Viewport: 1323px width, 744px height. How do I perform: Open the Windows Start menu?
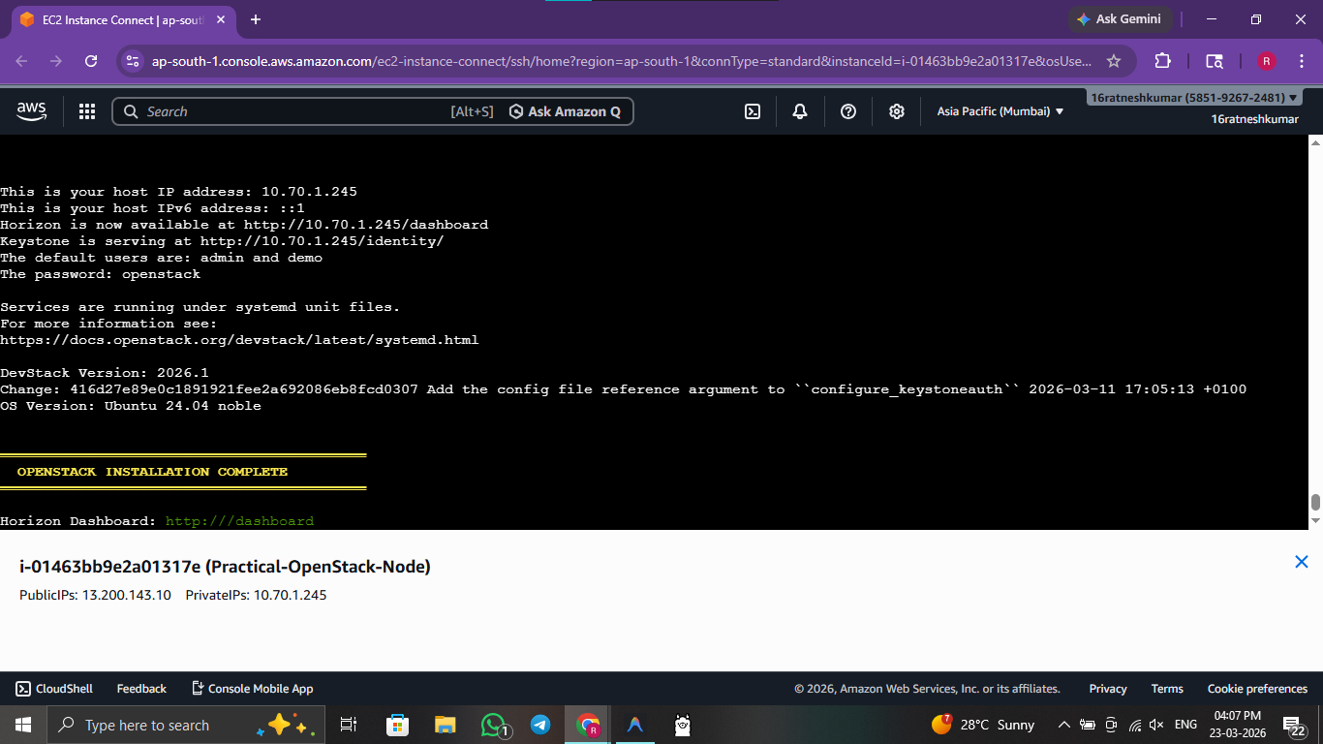[x=23, y=725]
